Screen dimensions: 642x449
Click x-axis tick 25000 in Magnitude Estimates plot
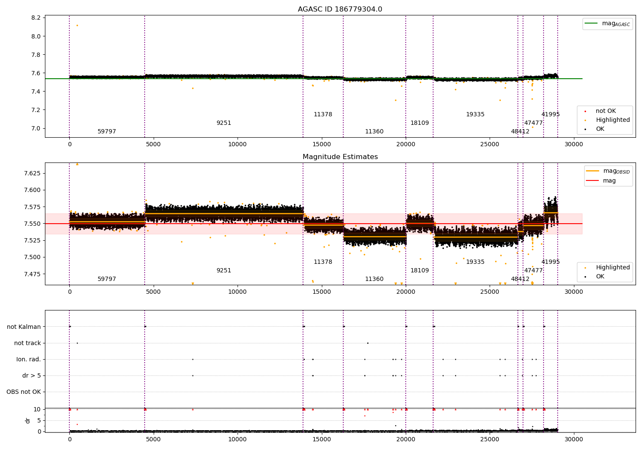490,292
